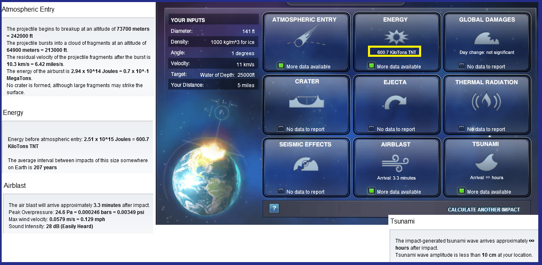
Task: Click the Airblast wind icon
Action: pyautogui.click(x=395, y=163)
